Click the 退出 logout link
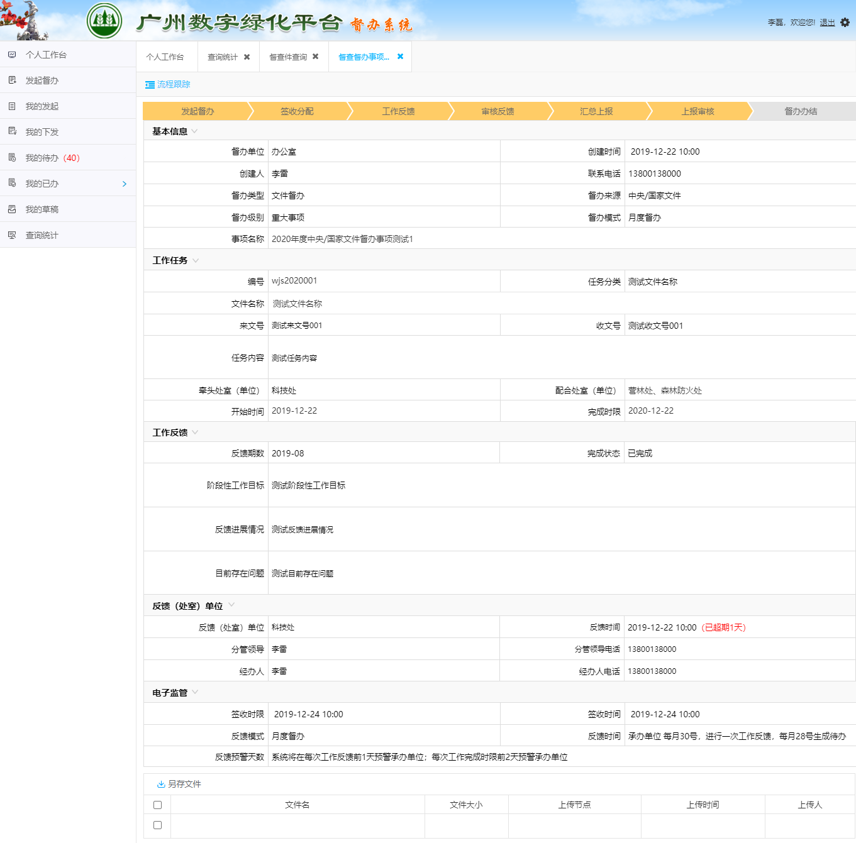Screen dimensions: 856x843 (x=827, y=23)
